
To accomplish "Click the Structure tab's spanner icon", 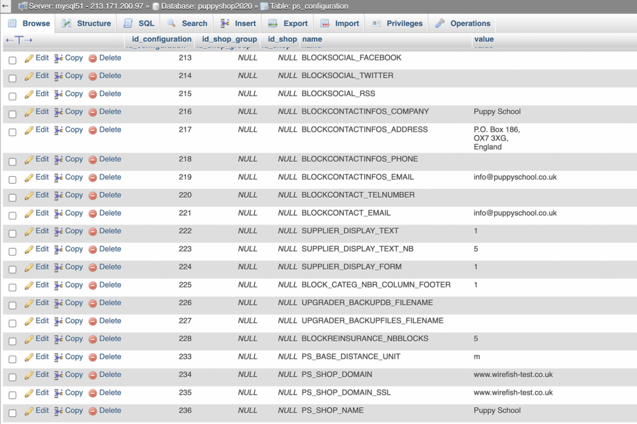I will tap(67, 23).
